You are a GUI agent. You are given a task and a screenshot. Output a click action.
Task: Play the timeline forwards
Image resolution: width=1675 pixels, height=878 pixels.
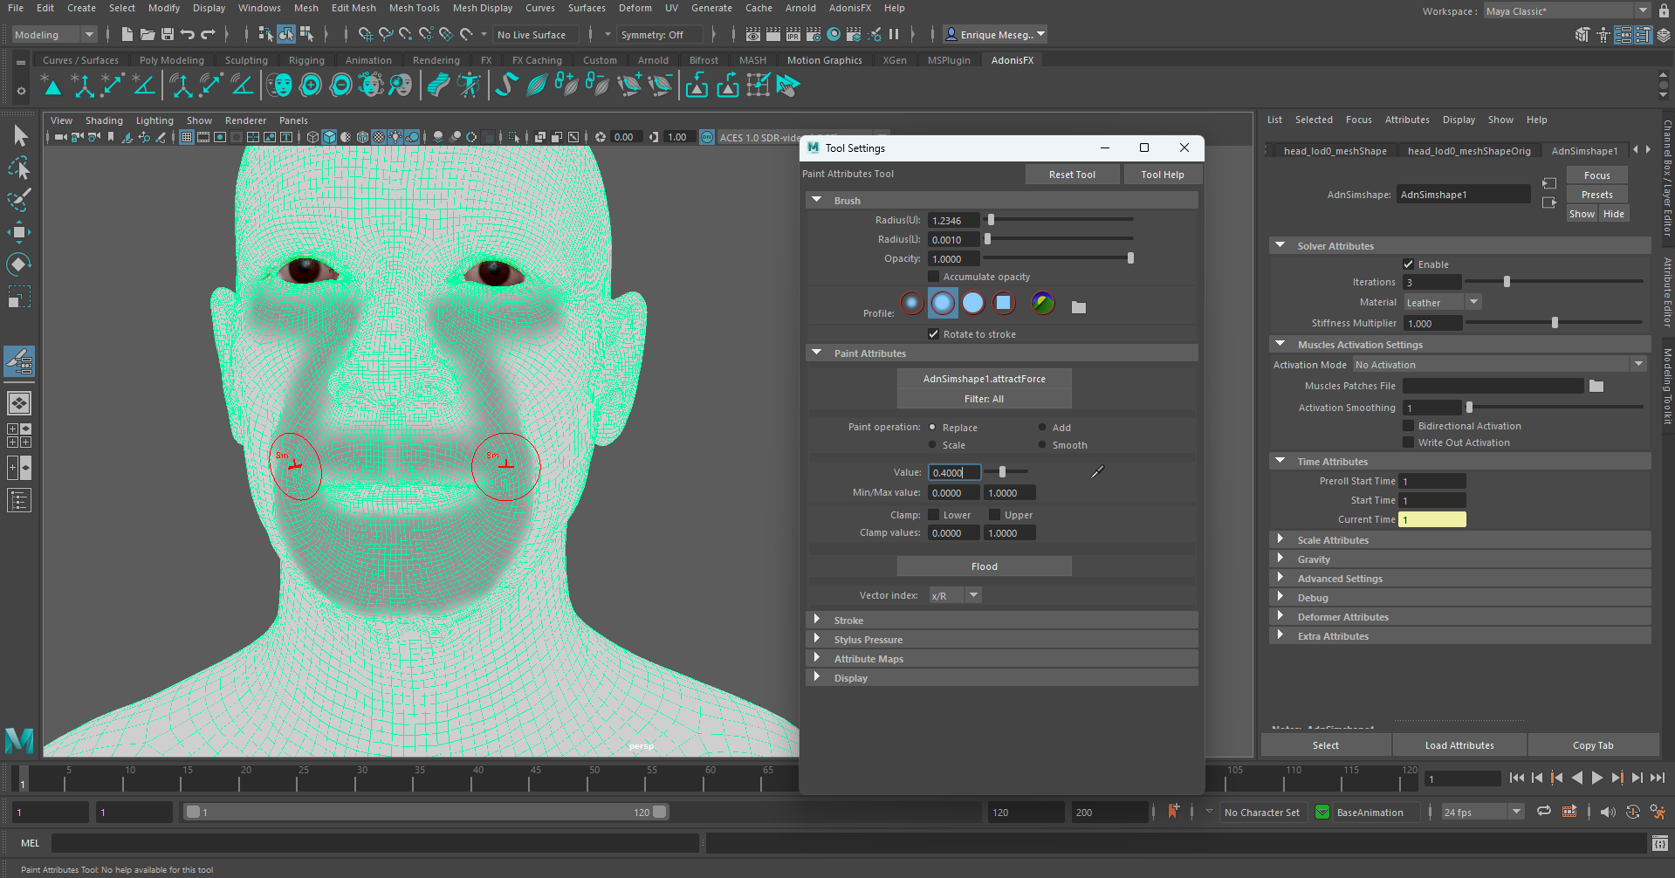point(1596,778)
